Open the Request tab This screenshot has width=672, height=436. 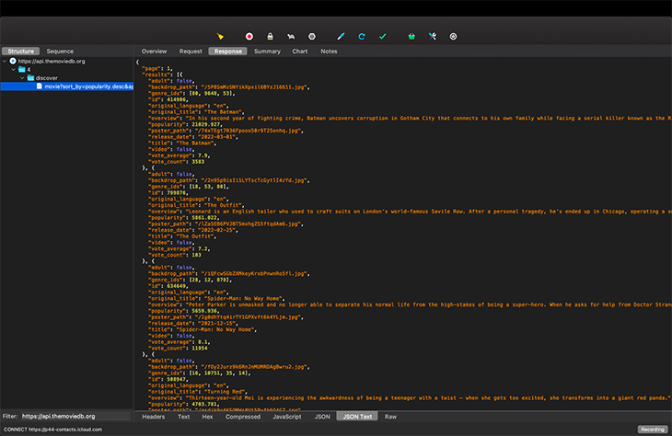click(191, 51)
